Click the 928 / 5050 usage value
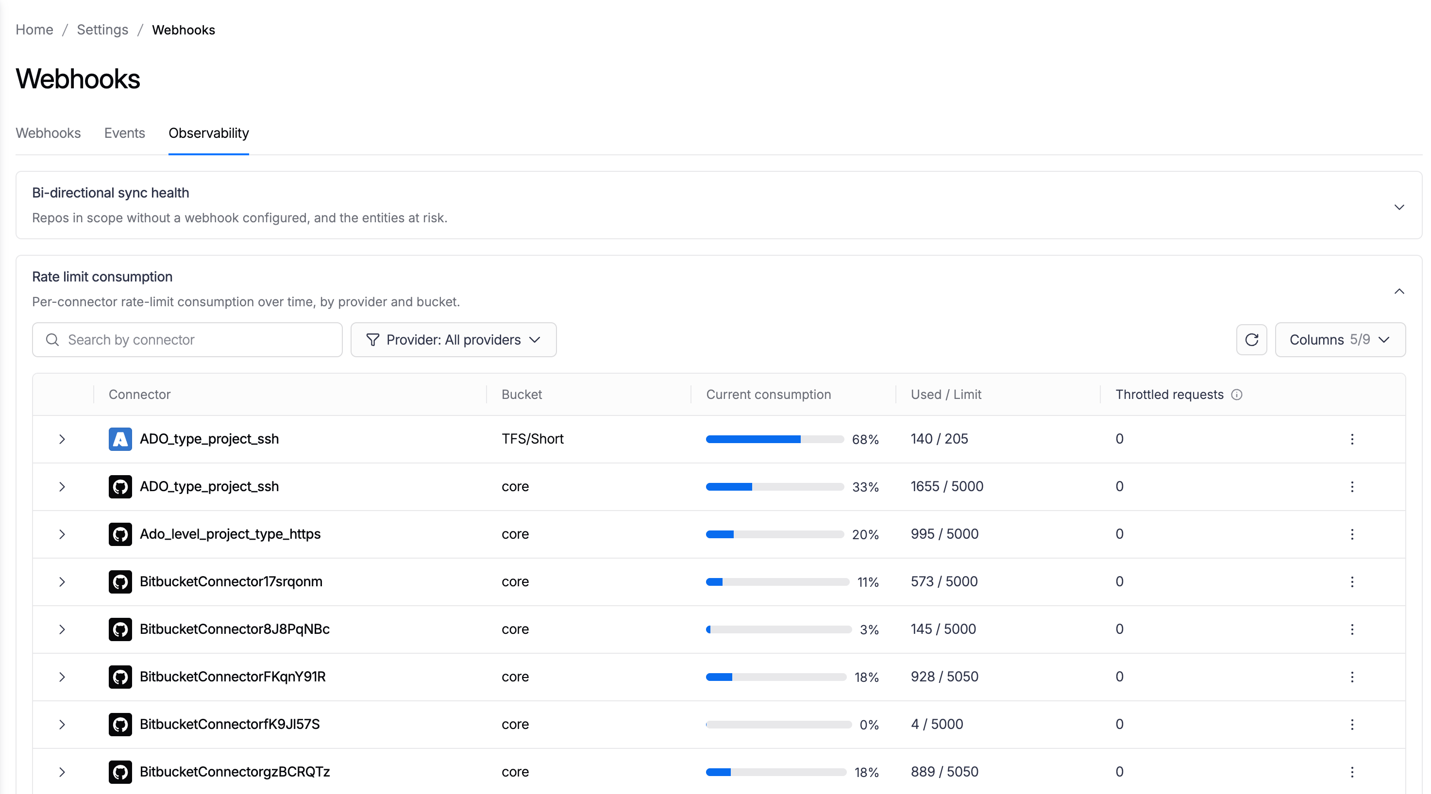This screenshot has height=794, width=1431. (x=945, y=677)
